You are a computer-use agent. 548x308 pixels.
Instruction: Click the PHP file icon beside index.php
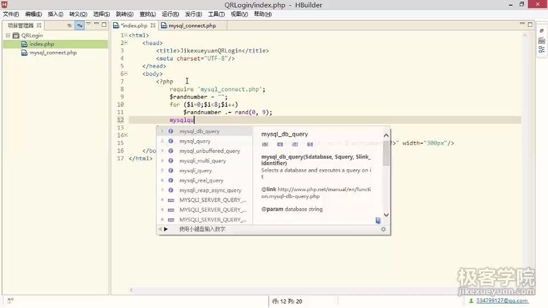pyautogui.click(x=23, y=44)
